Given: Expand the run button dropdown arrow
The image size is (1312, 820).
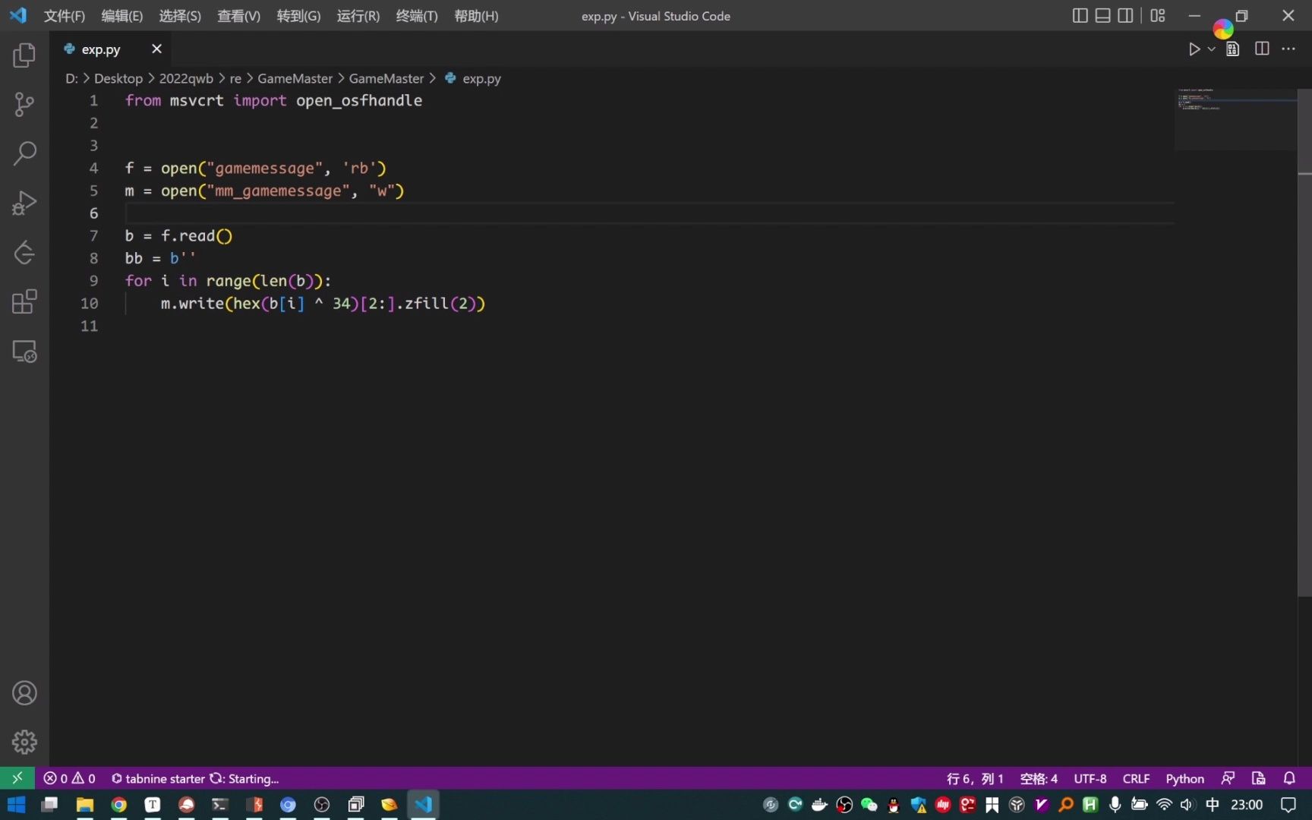Looking at the screenshot, I should pos(1211,49).
